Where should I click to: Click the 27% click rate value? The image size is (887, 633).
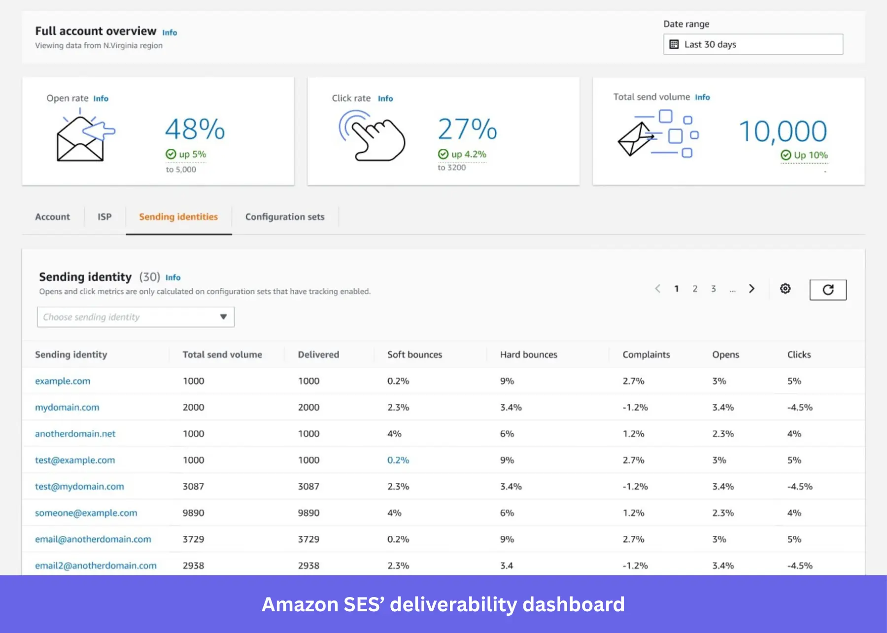[x=467, y=129]
